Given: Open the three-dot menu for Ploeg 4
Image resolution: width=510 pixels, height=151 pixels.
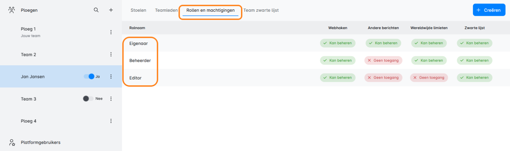Looking at the screenshot, I should tap(111, 121).
